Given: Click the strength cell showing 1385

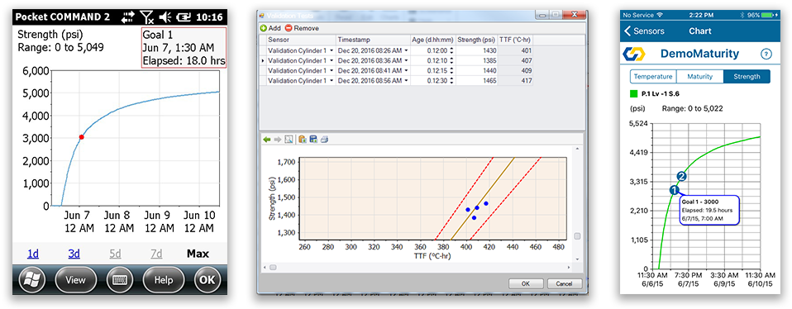Looking at the screenshot, I should [477, 60].
